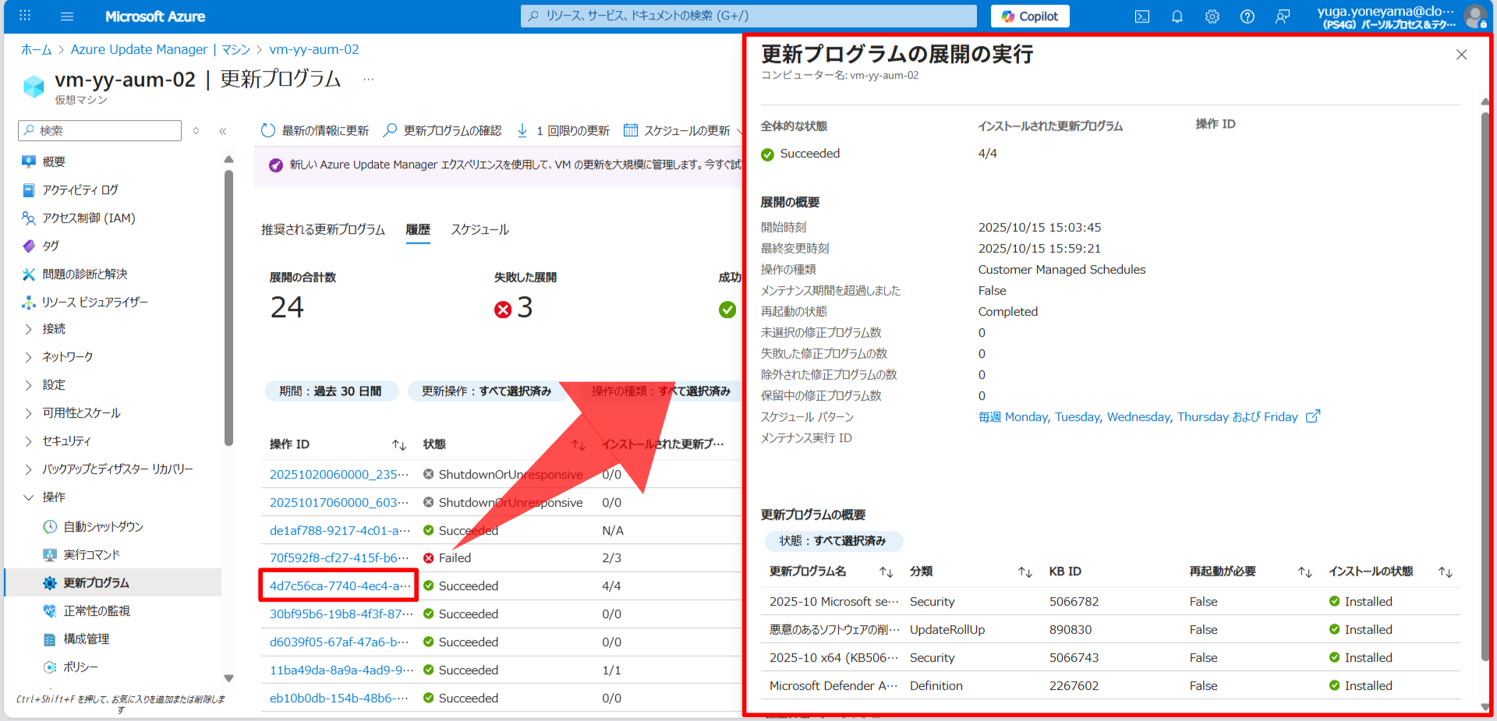Open the Azure portal hamburger menu
This screenshot has height=721, width=1497.
click(67, 16)
